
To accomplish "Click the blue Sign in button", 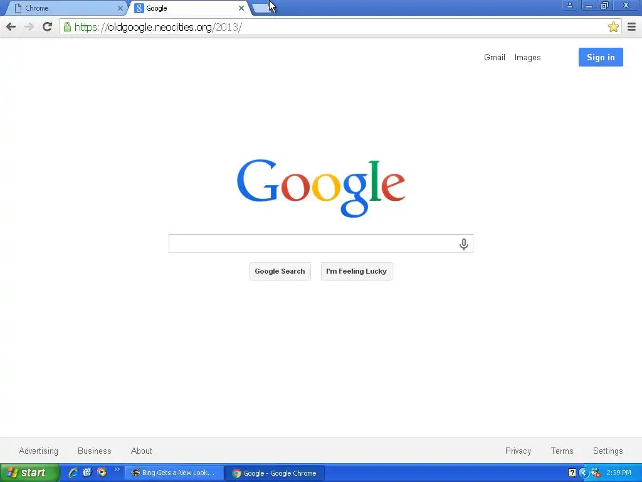I will [601, 57].
